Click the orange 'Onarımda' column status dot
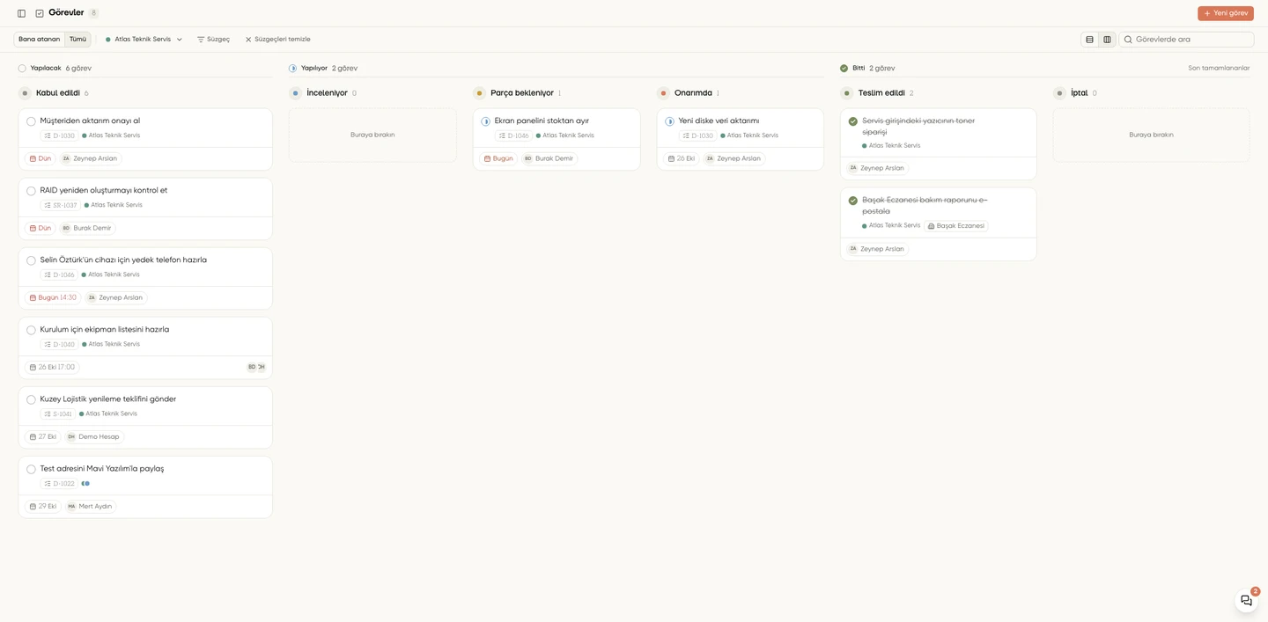The height and width of the screenshot is (622, 1268). [663, 93]
